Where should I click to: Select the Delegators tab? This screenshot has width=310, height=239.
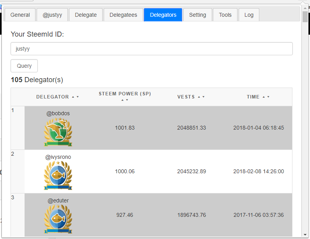[x=163, y=15]
